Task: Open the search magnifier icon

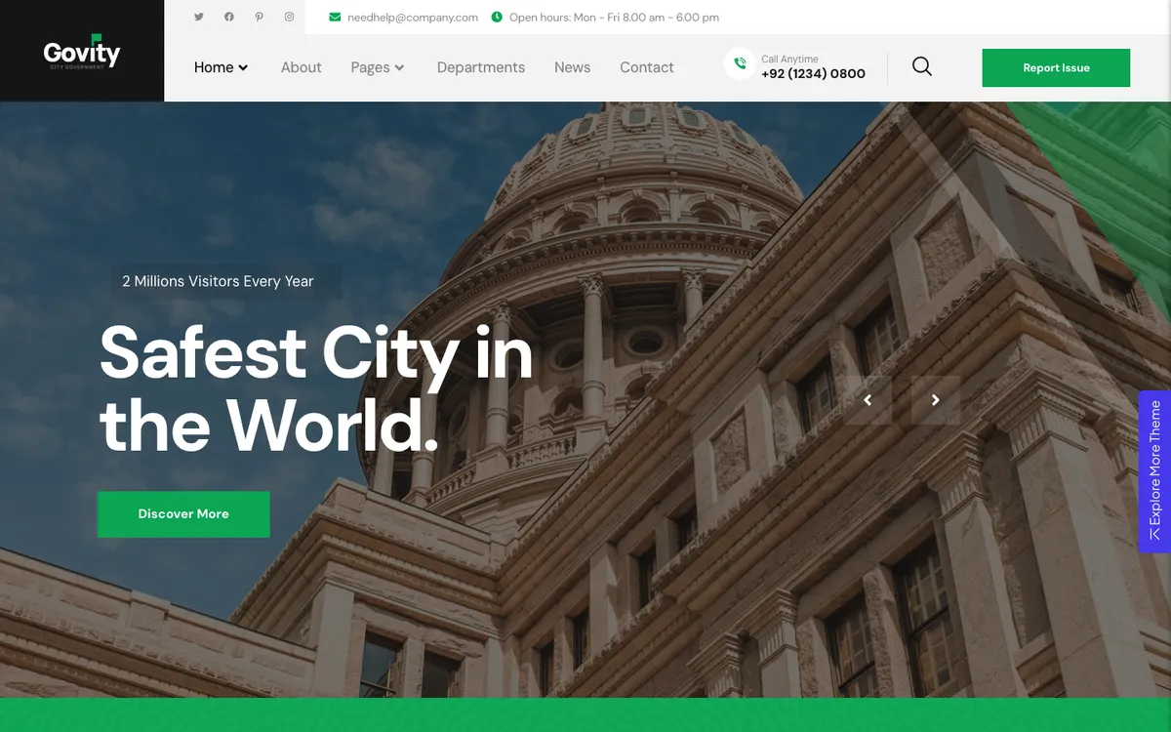Action: click(922, 66)
